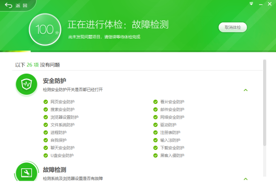This screenshot has height=184, width=276.
Task: Select the U盘安全防护 item text
Action: (62, 155)
